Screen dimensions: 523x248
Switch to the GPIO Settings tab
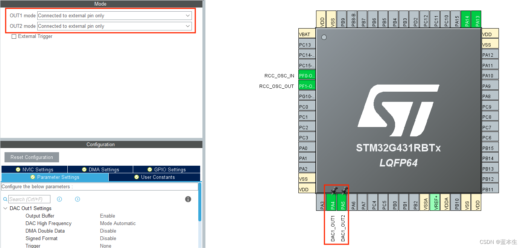(x=167, y=169)
